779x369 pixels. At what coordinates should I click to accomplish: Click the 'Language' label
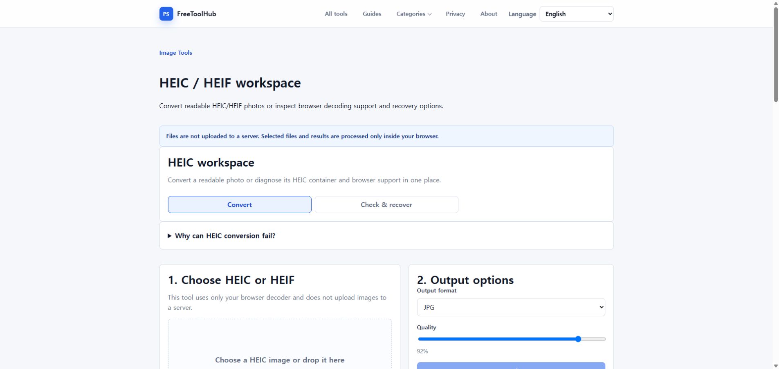coord(522,14)
